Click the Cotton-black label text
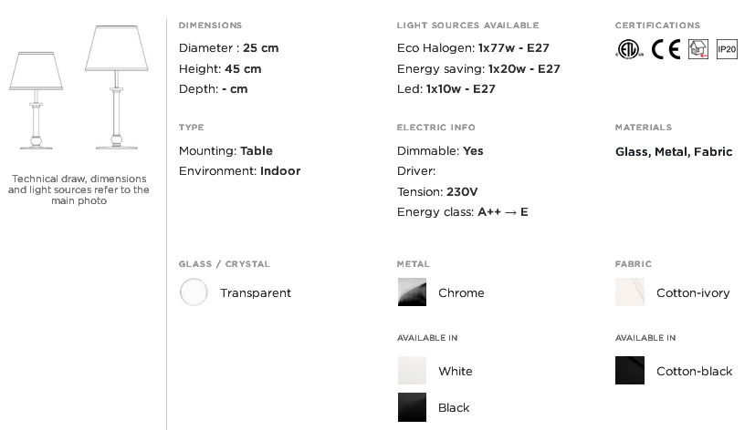Screen dimensions: 755x430 click(695, 371)
